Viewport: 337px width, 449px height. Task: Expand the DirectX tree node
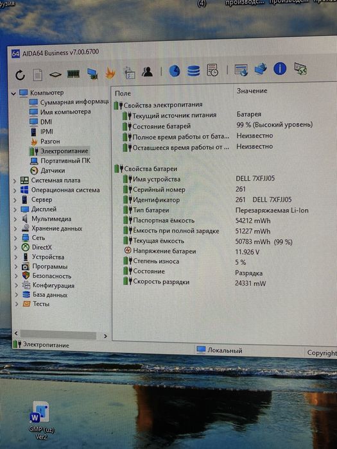[16, 248]
